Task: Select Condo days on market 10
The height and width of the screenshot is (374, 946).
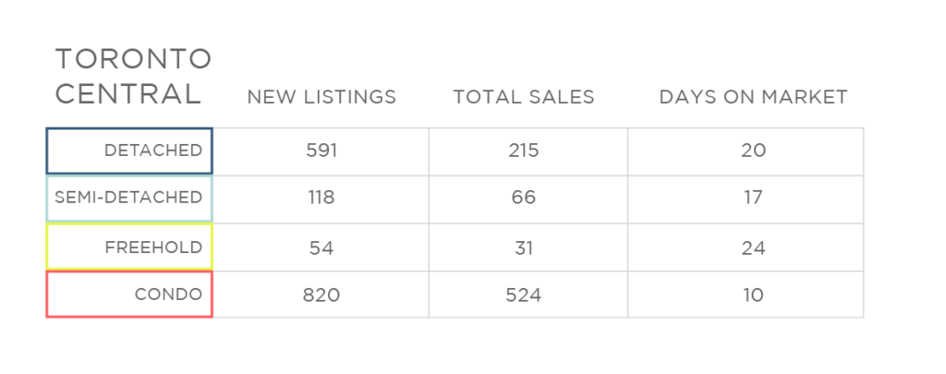Action: [754, 295]
